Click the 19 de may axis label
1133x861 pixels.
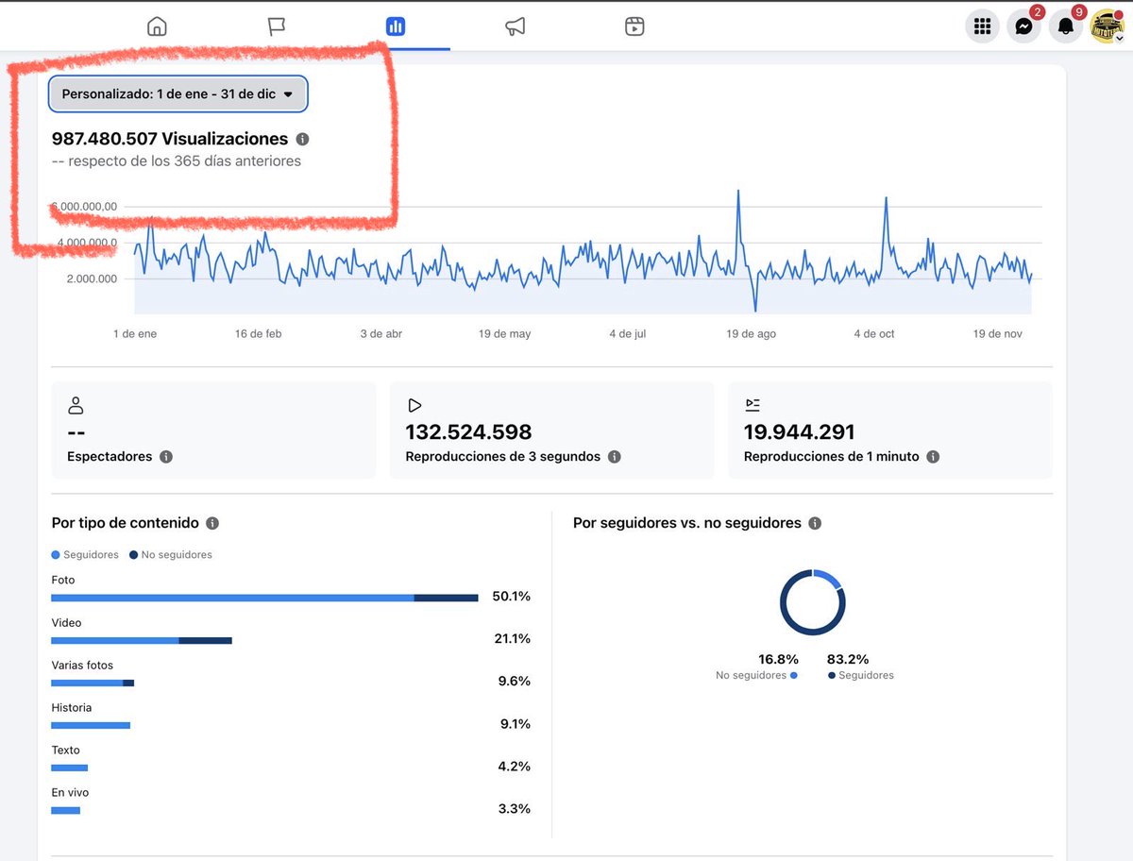(505, 334)
